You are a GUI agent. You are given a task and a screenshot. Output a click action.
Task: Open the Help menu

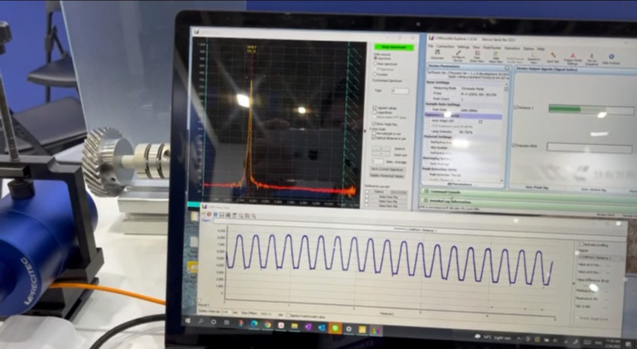[x=540, y=49]
